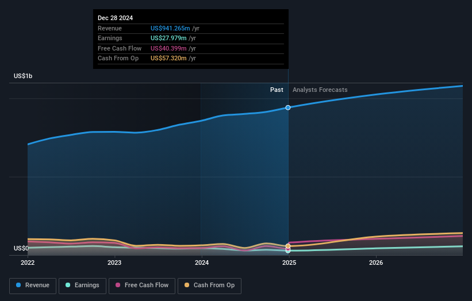This screenshot has height=301, width=472.
Task: Click the US$27.979m earnings value
Action: pos(168,38)
